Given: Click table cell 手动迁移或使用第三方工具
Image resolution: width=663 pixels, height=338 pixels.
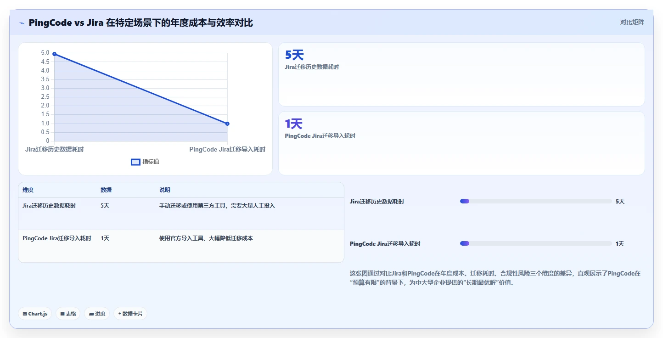Looking at the screenshot, I should (217, 206).
